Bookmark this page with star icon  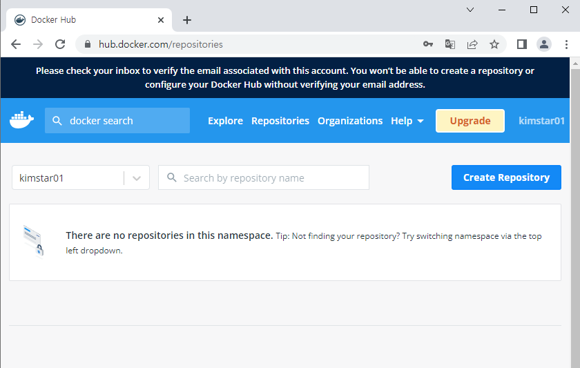click(494, 44)
